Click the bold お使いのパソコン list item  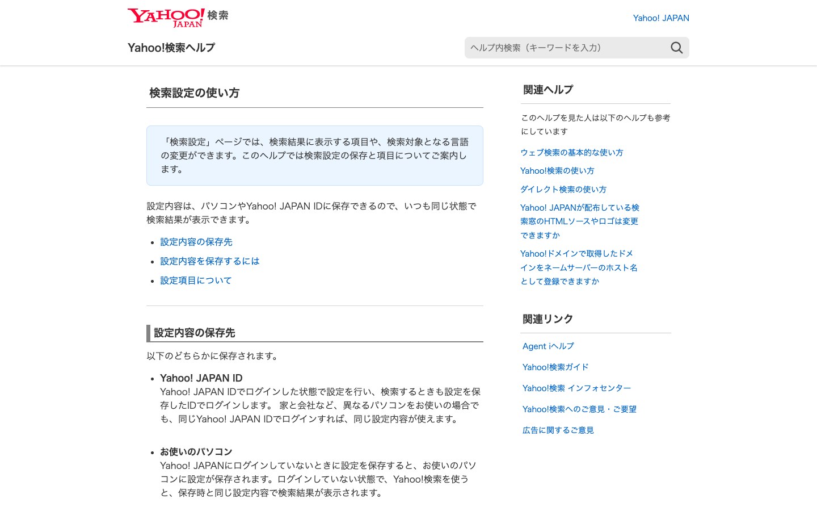click(196, 452)
